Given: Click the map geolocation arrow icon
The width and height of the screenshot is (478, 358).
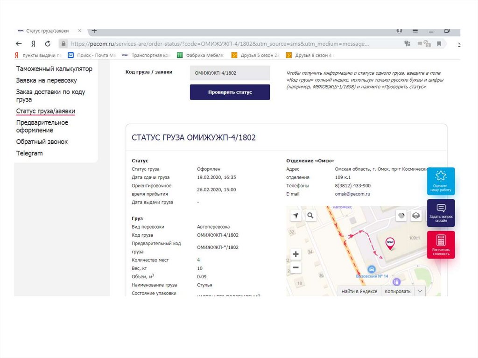Looking at the screenshot, I should [x=295, y=215].
